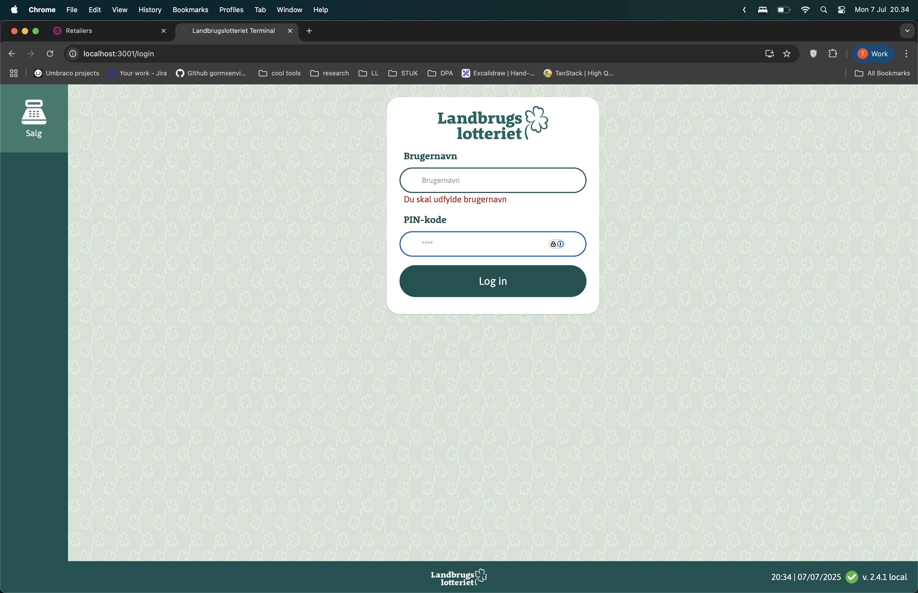Click the install app icon in address bar
Viewport: 918px width, 593px height.
point(769,54)
